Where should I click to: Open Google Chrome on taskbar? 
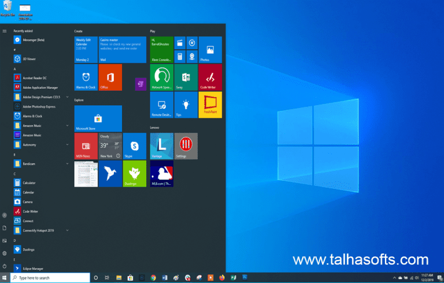153,278
